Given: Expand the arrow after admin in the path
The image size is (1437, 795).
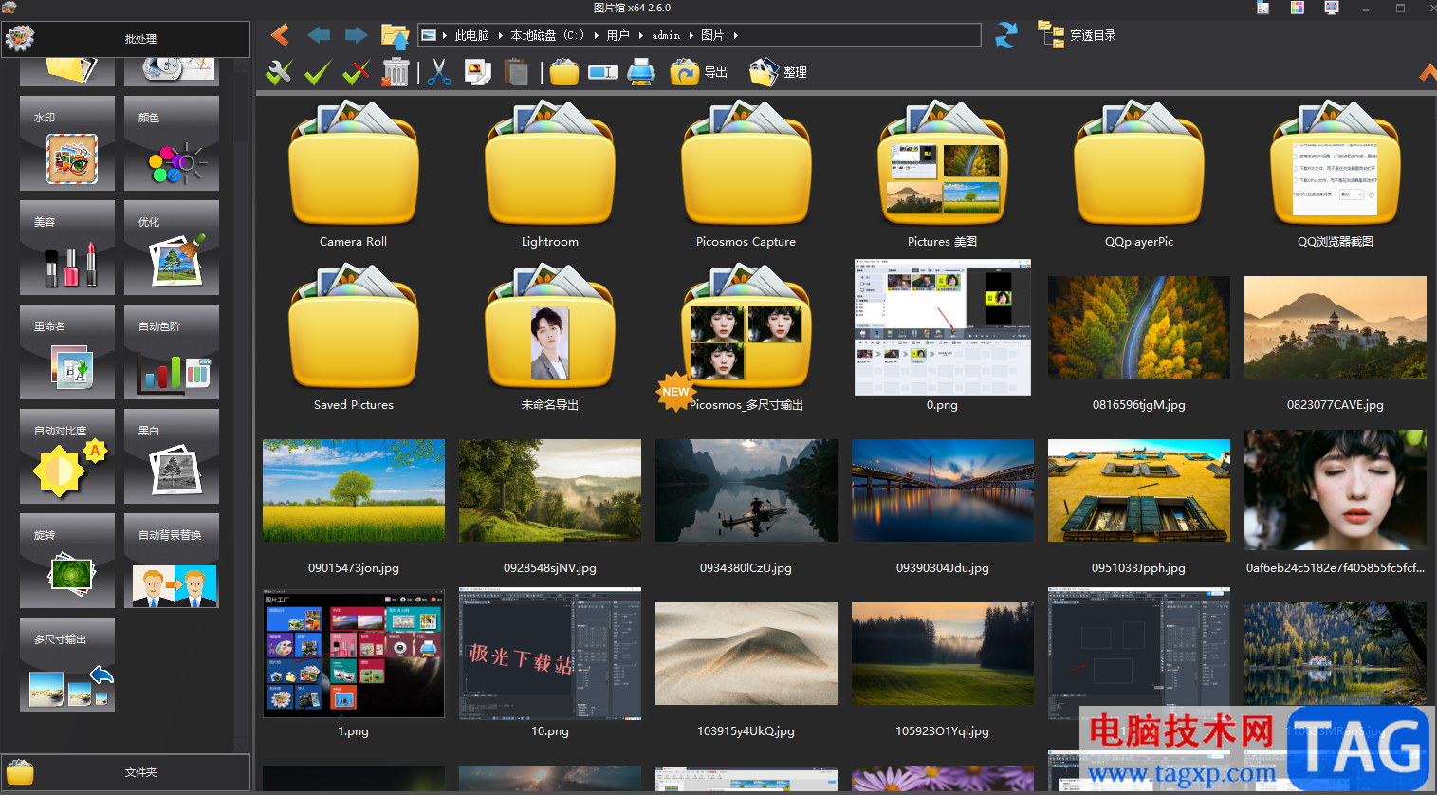Looking at the screenshot, I should coord(691,35).
